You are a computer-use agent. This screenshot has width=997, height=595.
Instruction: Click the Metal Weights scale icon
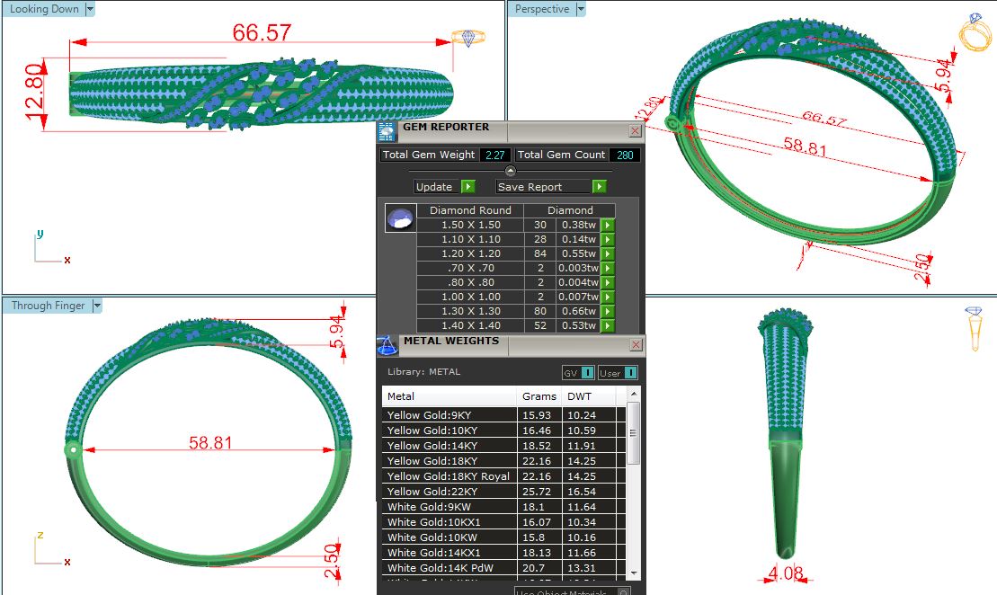(387, 344)
